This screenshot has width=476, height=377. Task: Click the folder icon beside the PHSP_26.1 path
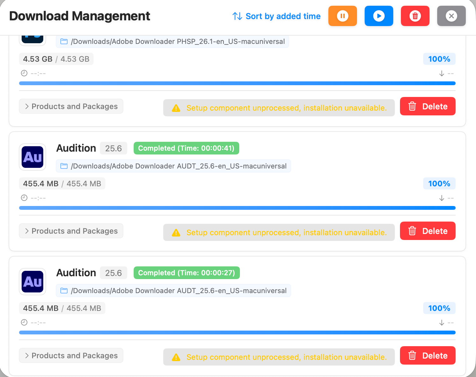coord(64,42)
